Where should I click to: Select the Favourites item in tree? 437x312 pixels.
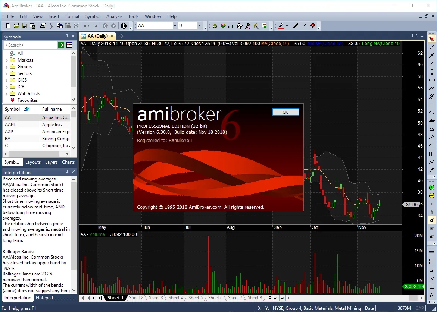coord(27,100)
